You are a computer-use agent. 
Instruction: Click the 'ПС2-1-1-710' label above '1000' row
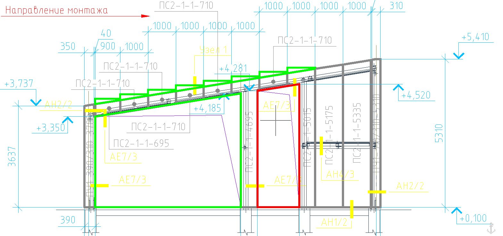tap(186, 5)
